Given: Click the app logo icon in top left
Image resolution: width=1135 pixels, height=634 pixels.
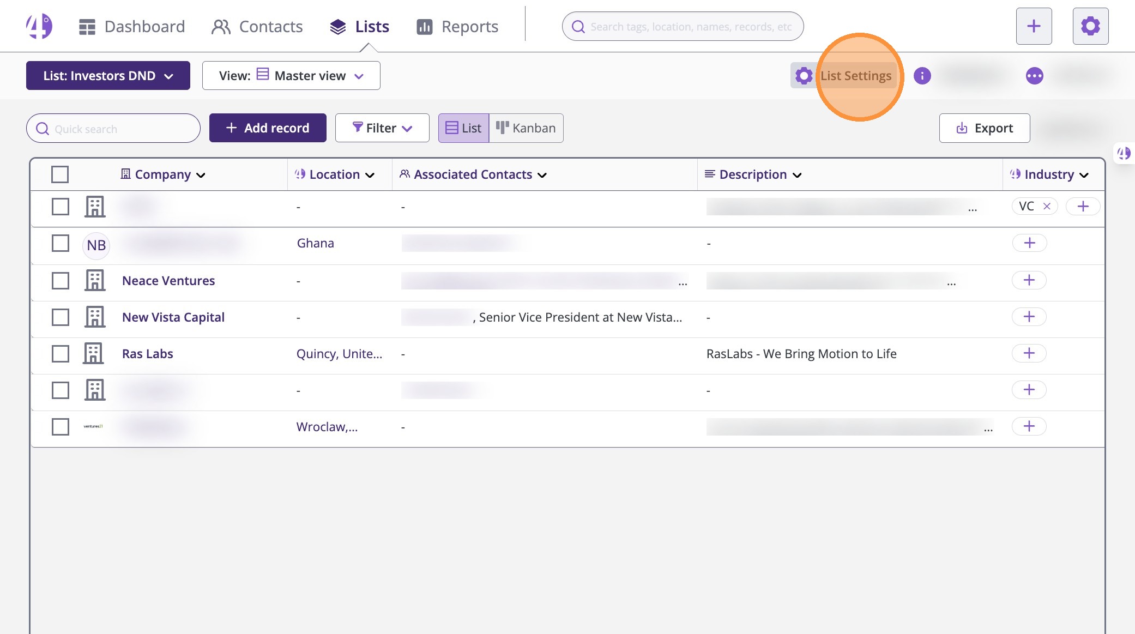Looking at the screenshot, I should click(x=39, y=26).
